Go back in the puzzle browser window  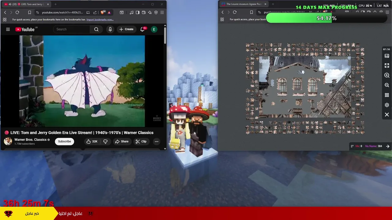coord(223,12)
